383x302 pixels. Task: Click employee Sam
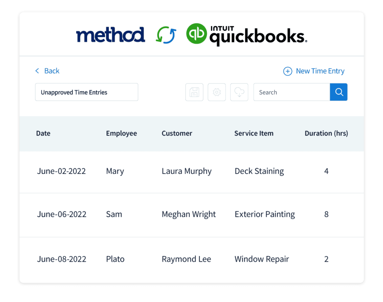tap(114, 214)
